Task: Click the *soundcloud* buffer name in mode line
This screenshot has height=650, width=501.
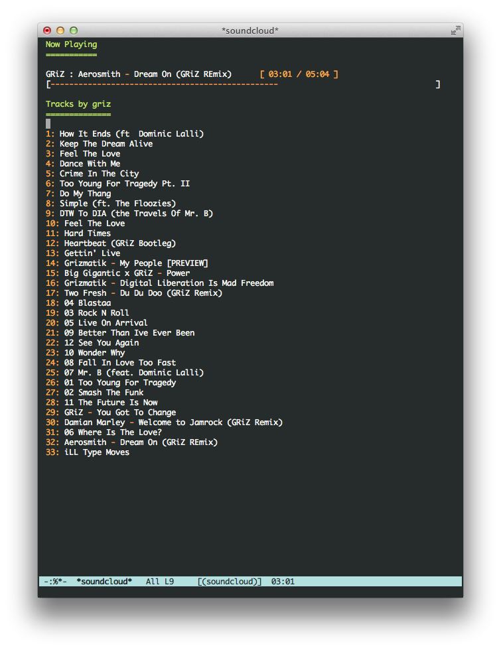Action: click(x=104, y=582)
